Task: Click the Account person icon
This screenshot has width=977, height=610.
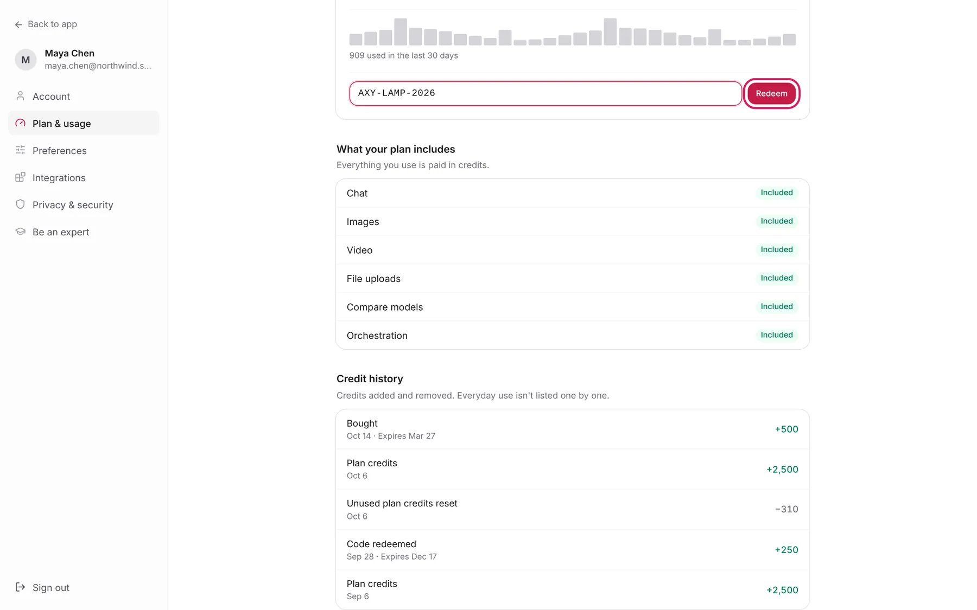Action: (20, 96)
